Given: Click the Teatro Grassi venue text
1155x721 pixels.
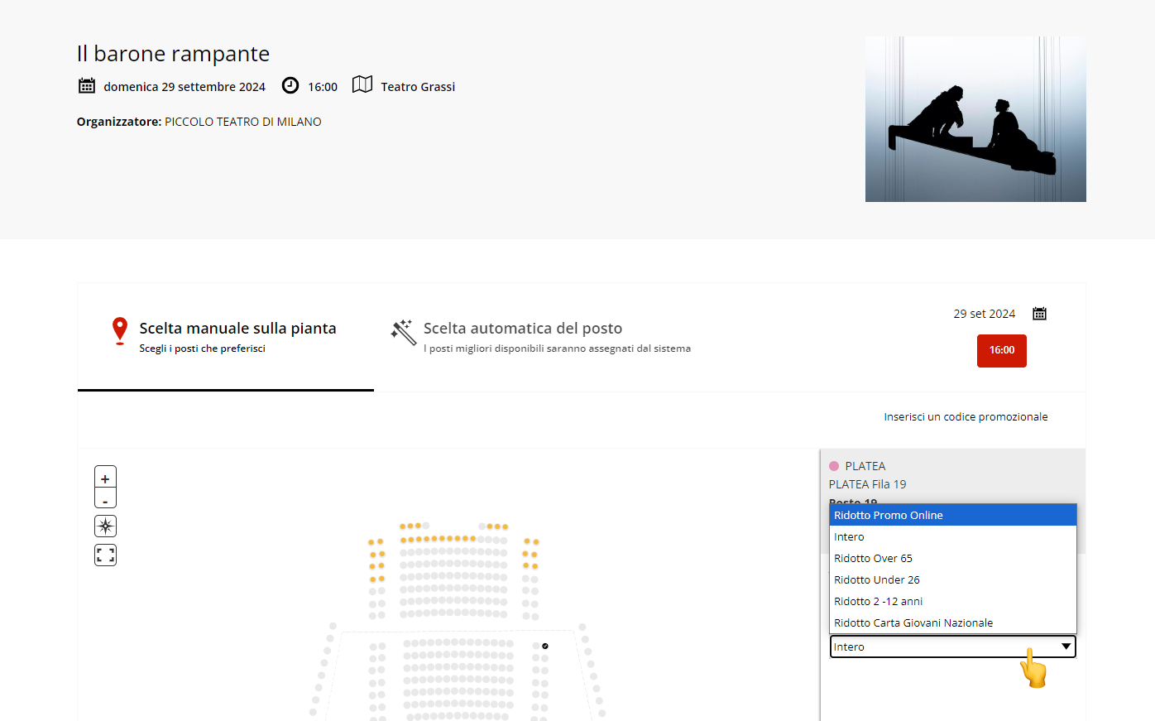Looking at the screenshot, I should (x=418, y=87).
